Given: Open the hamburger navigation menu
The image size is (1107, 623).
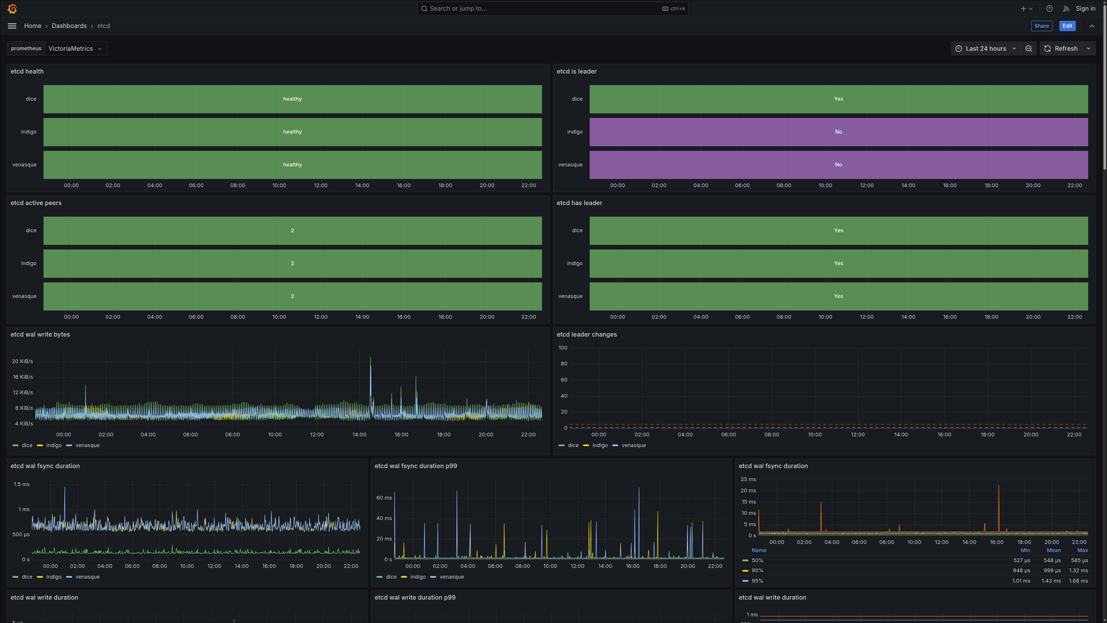Looking at the screenshot, I should pos(12,26).
